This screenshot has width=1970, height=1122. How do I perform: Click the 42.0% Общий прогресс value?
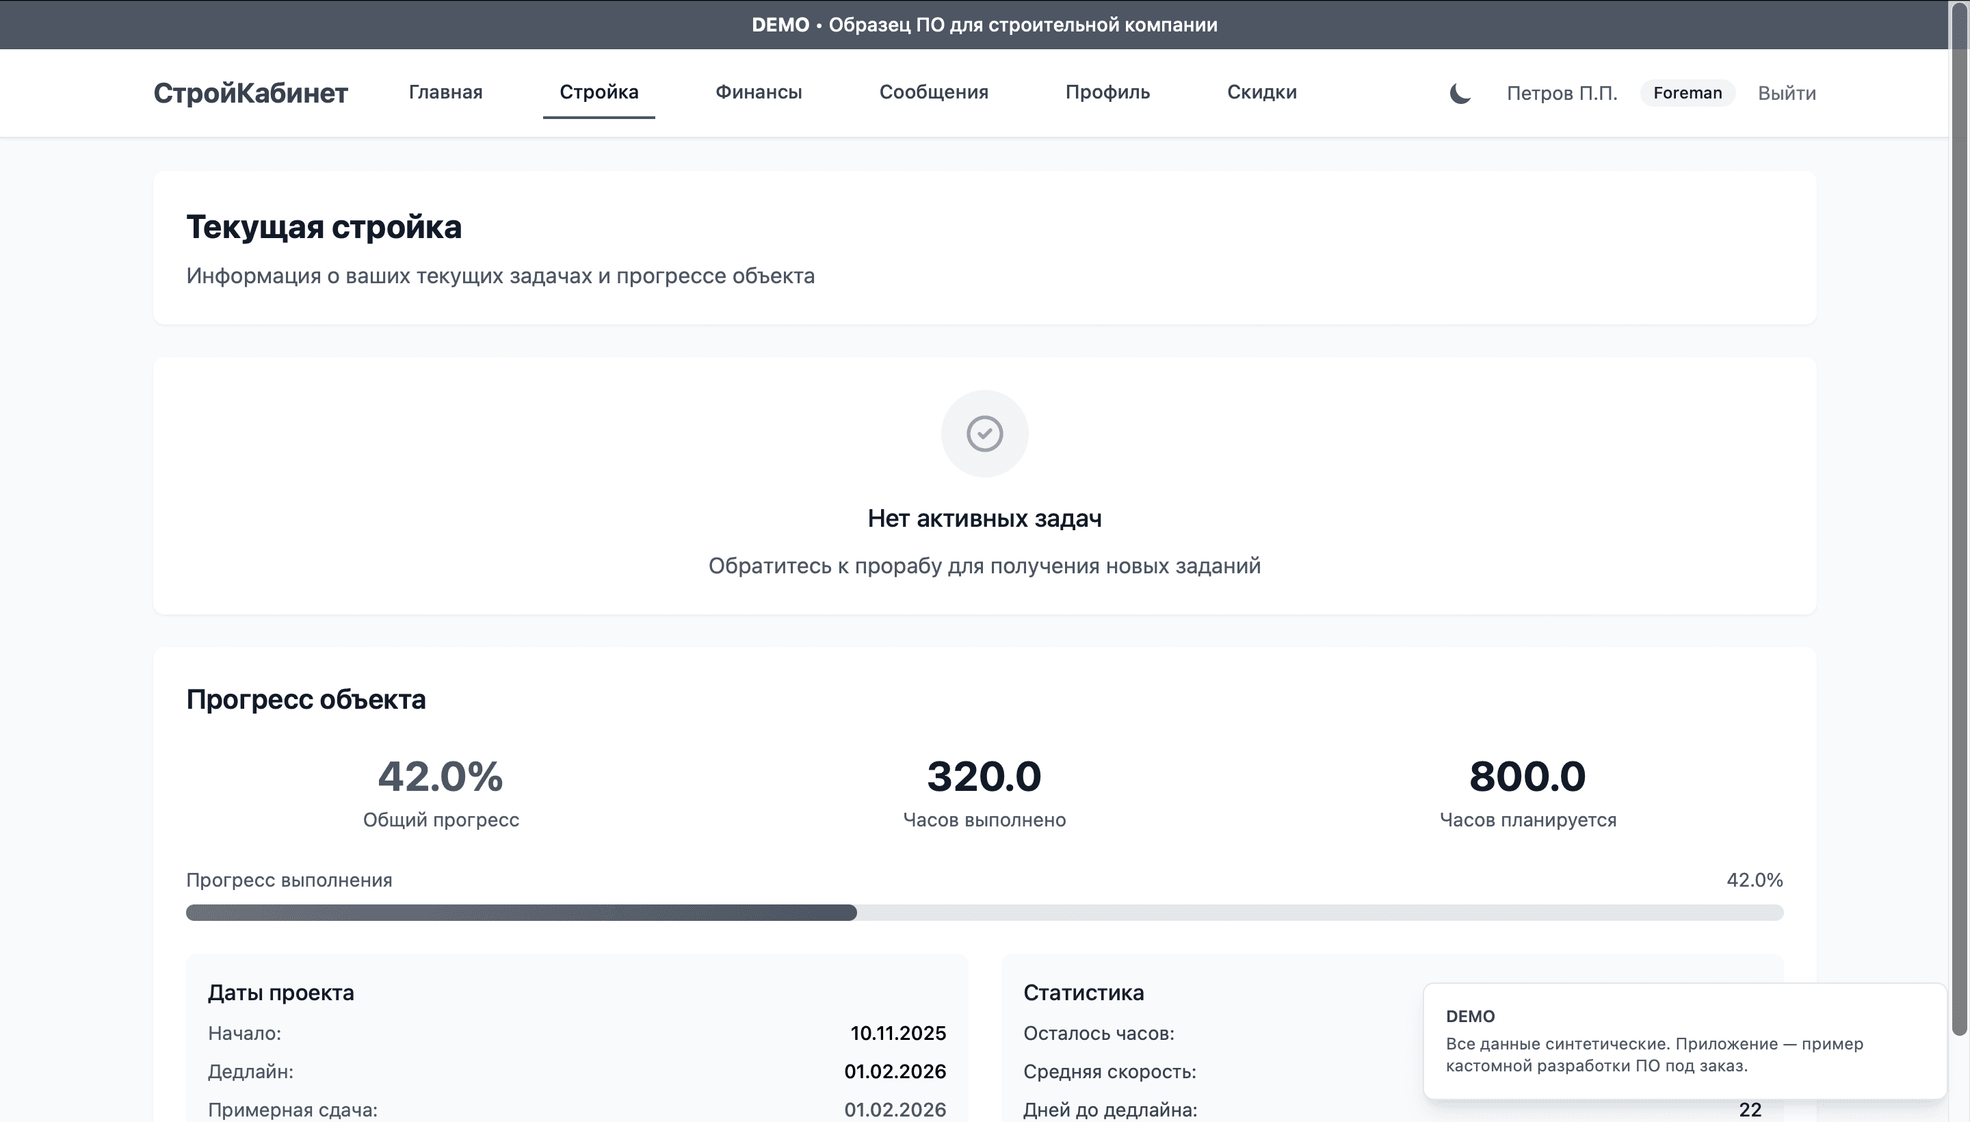(440, 776)
